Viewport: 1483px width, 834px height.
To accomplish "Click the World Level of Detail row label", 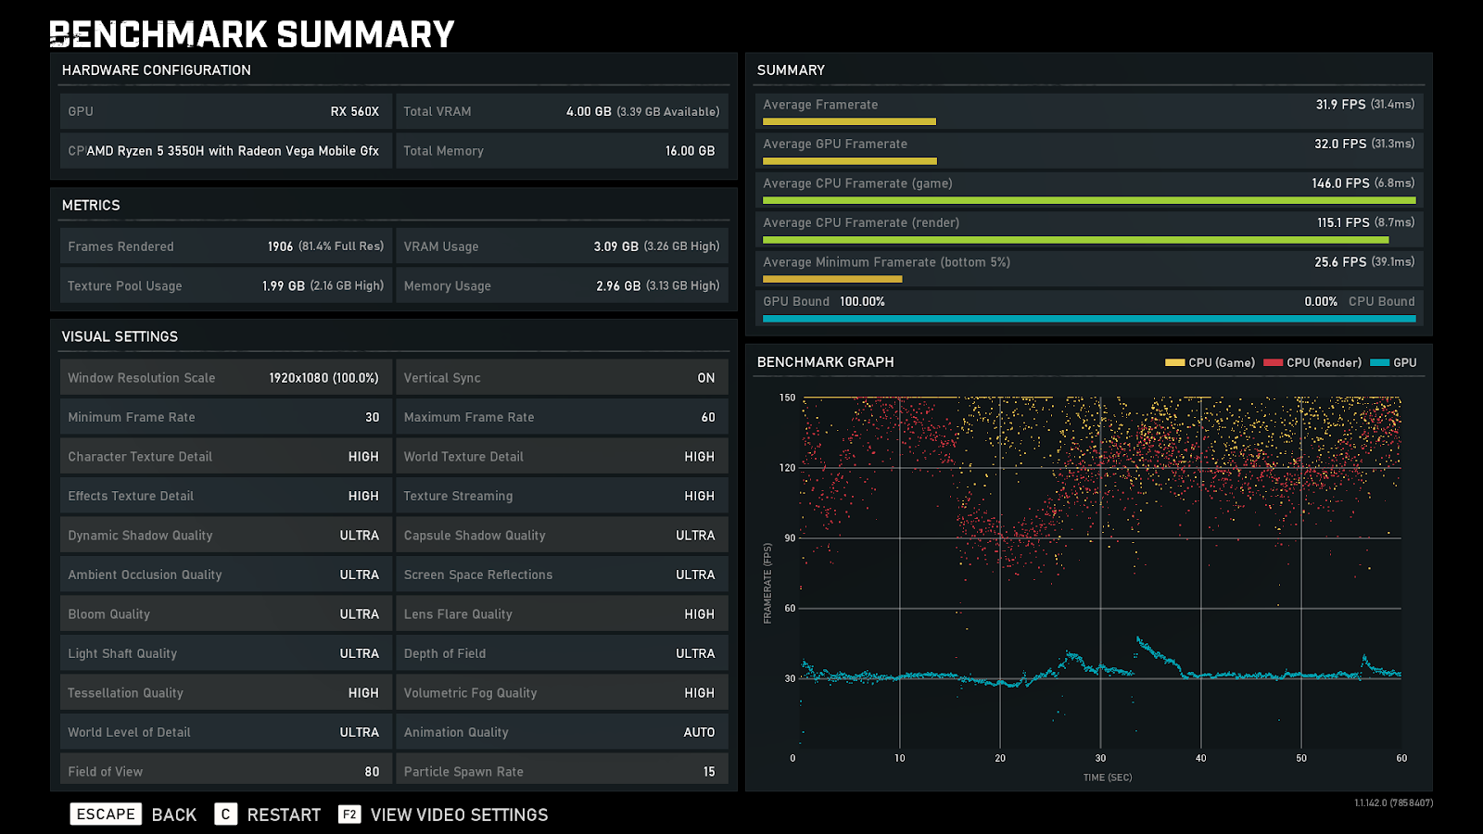I will pyautogui.click(x=129, y=733).
